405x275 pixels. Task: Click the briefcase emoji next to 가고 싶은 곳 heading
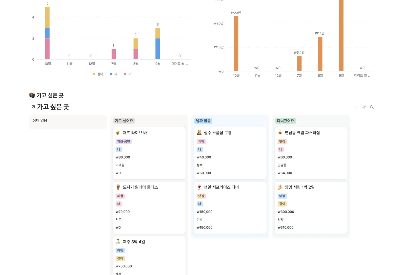(32, 95)
